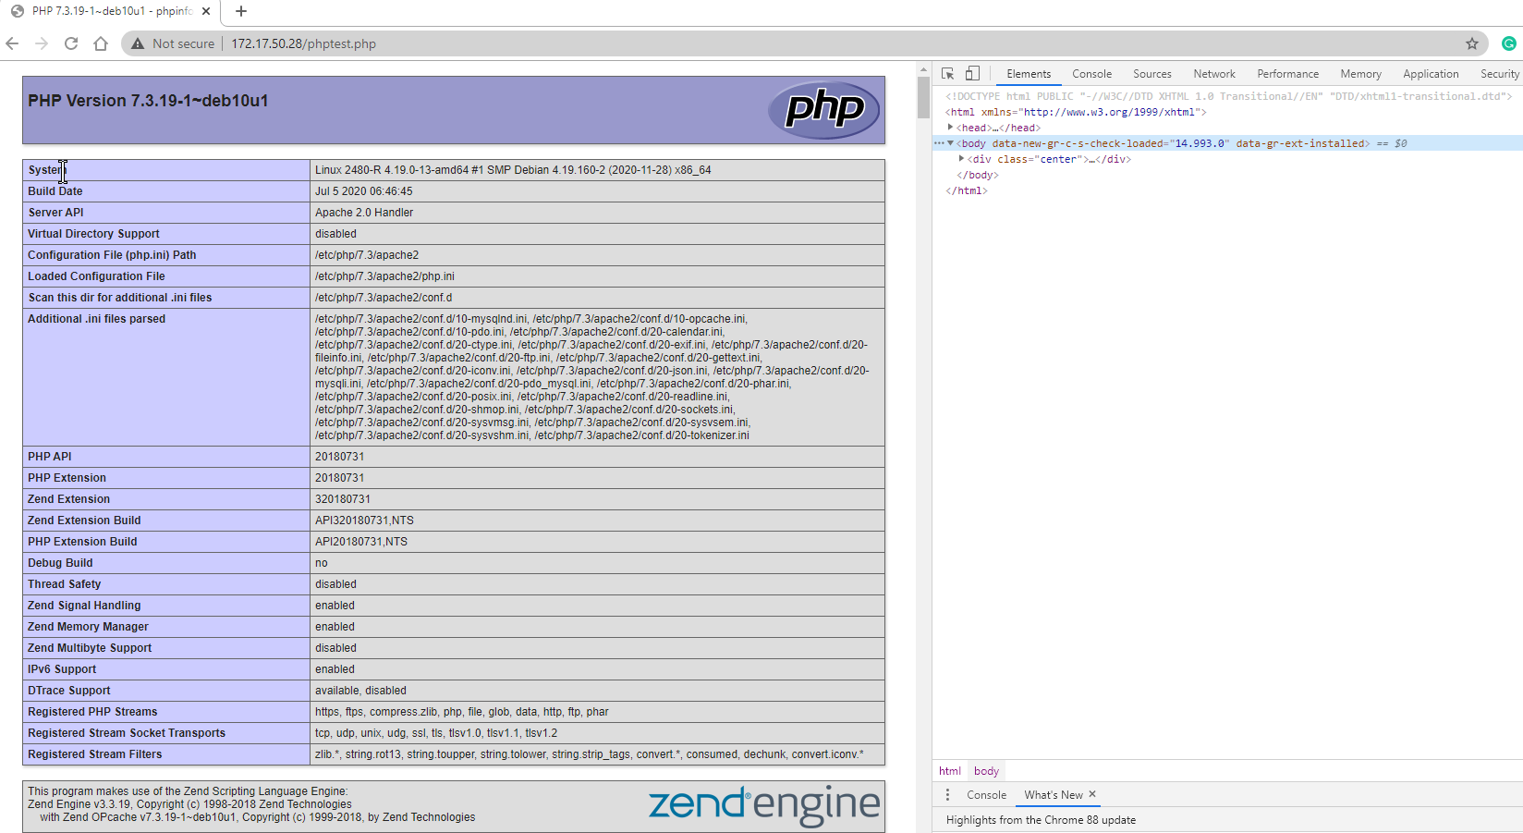Click the PHP Version 7.3.19-1~deb10u1 heading

tap(148, 101)
